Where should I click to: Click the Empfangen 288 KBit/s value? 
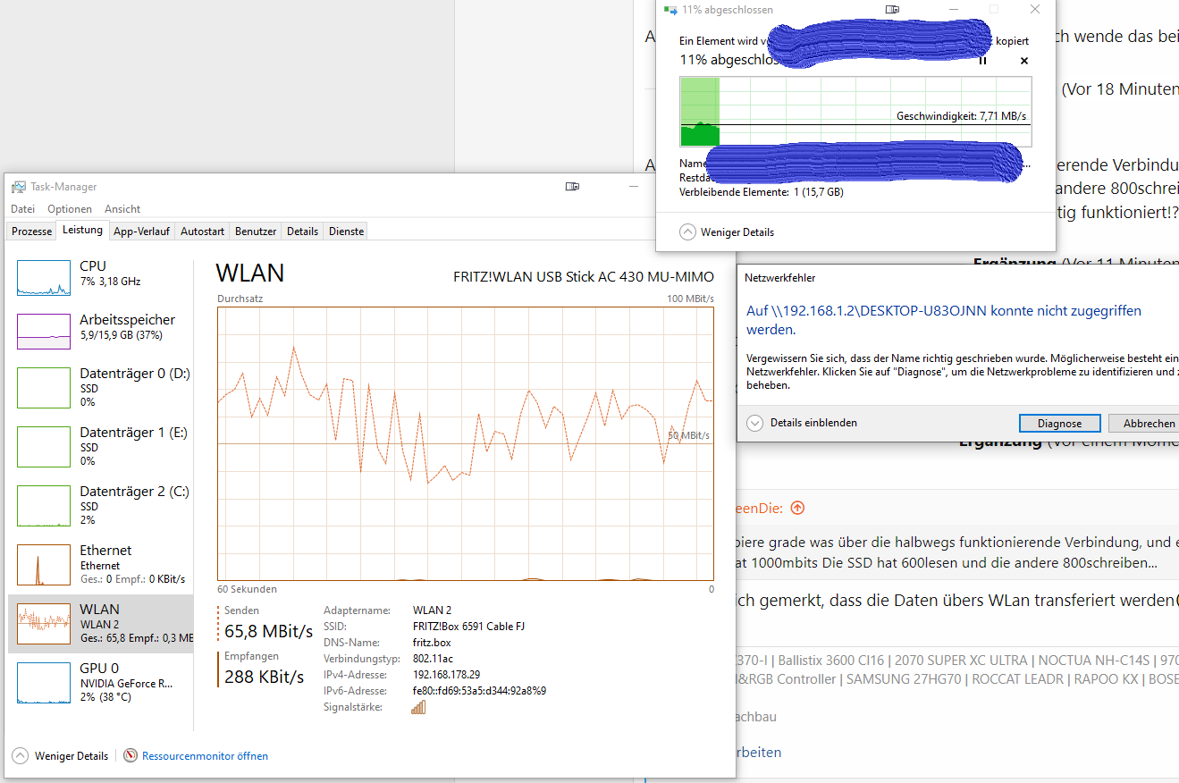click(264, 677)
